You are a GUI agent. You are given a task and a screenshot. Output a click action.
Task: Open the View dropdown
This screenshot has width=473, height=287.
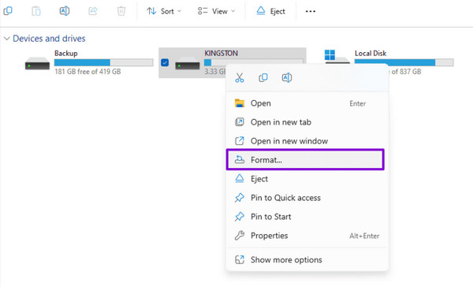click(216, 12)
